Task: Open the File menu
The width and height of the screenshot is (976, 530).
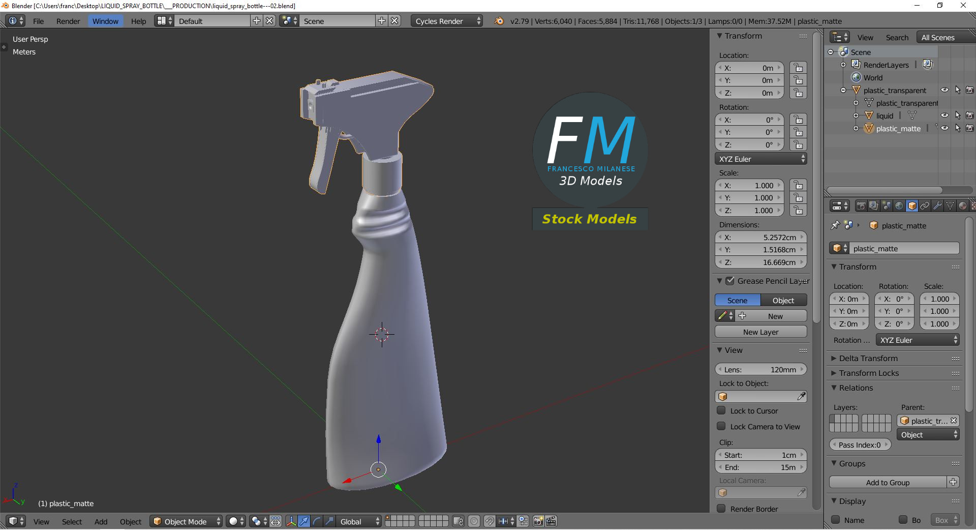Action: click(x=38, y=21)
